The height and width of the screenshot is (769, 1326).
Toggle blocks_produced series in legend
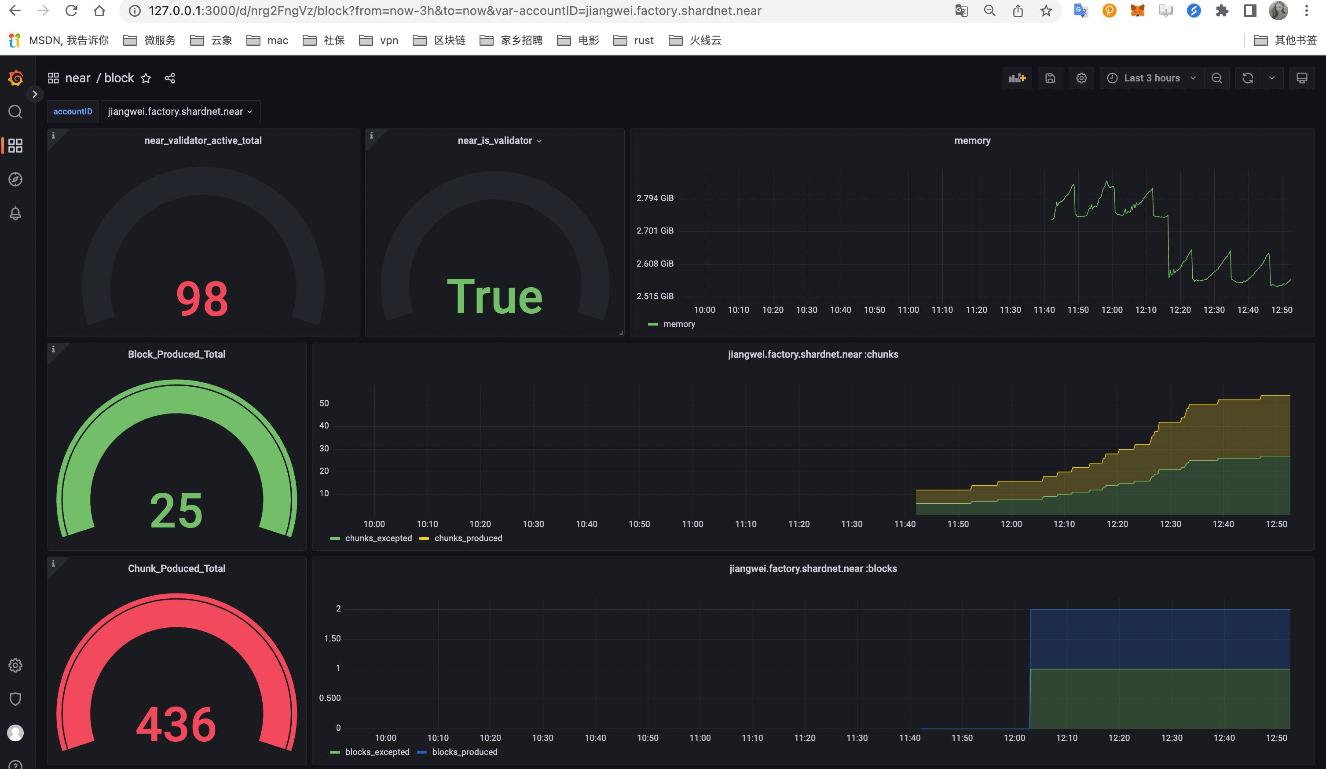click(x=464, y=752)
